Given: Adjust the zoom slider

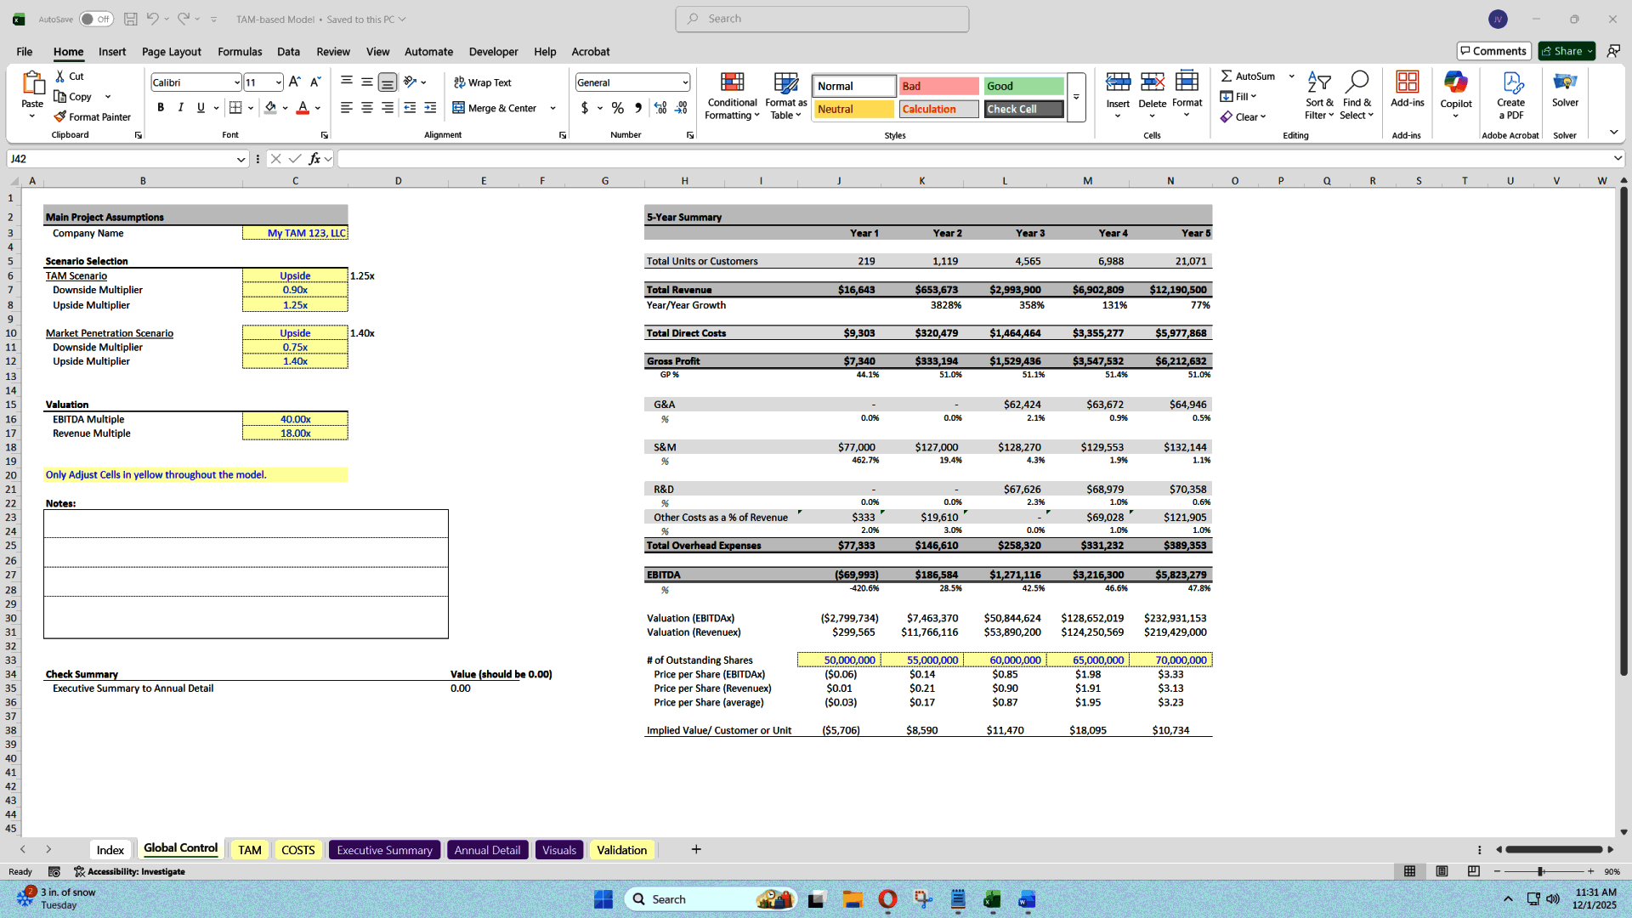Looking at the screenshot, I should click(x=1540, y=871).
